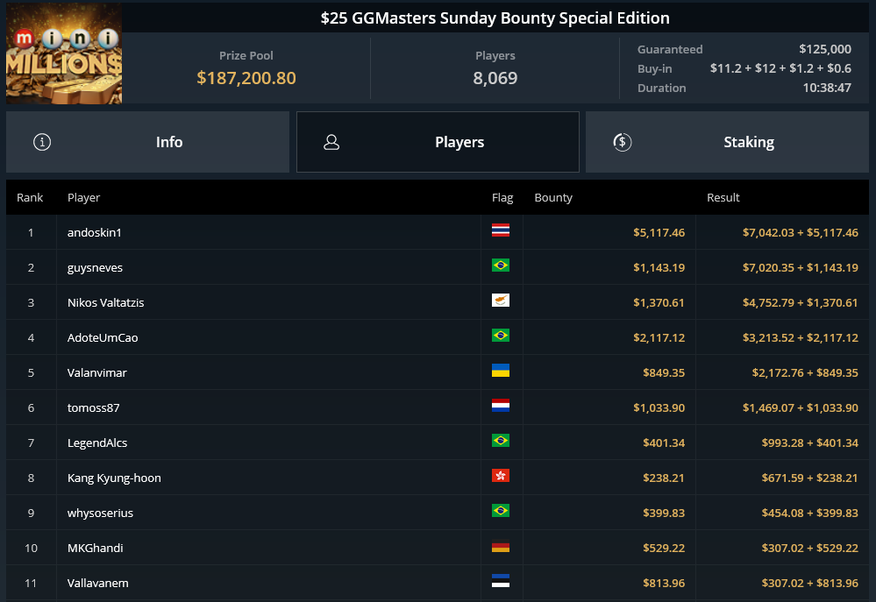Click the Mini Millions tournament logo

[64, 53]
